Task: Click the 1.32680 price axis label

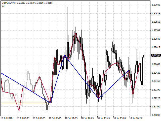Action: [156, 39]
